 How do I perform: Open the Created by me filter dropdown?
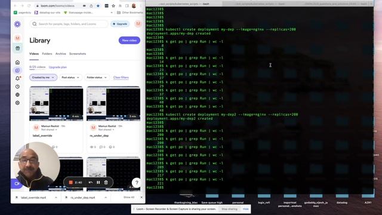pyautogui.click(x=43, y=77)
